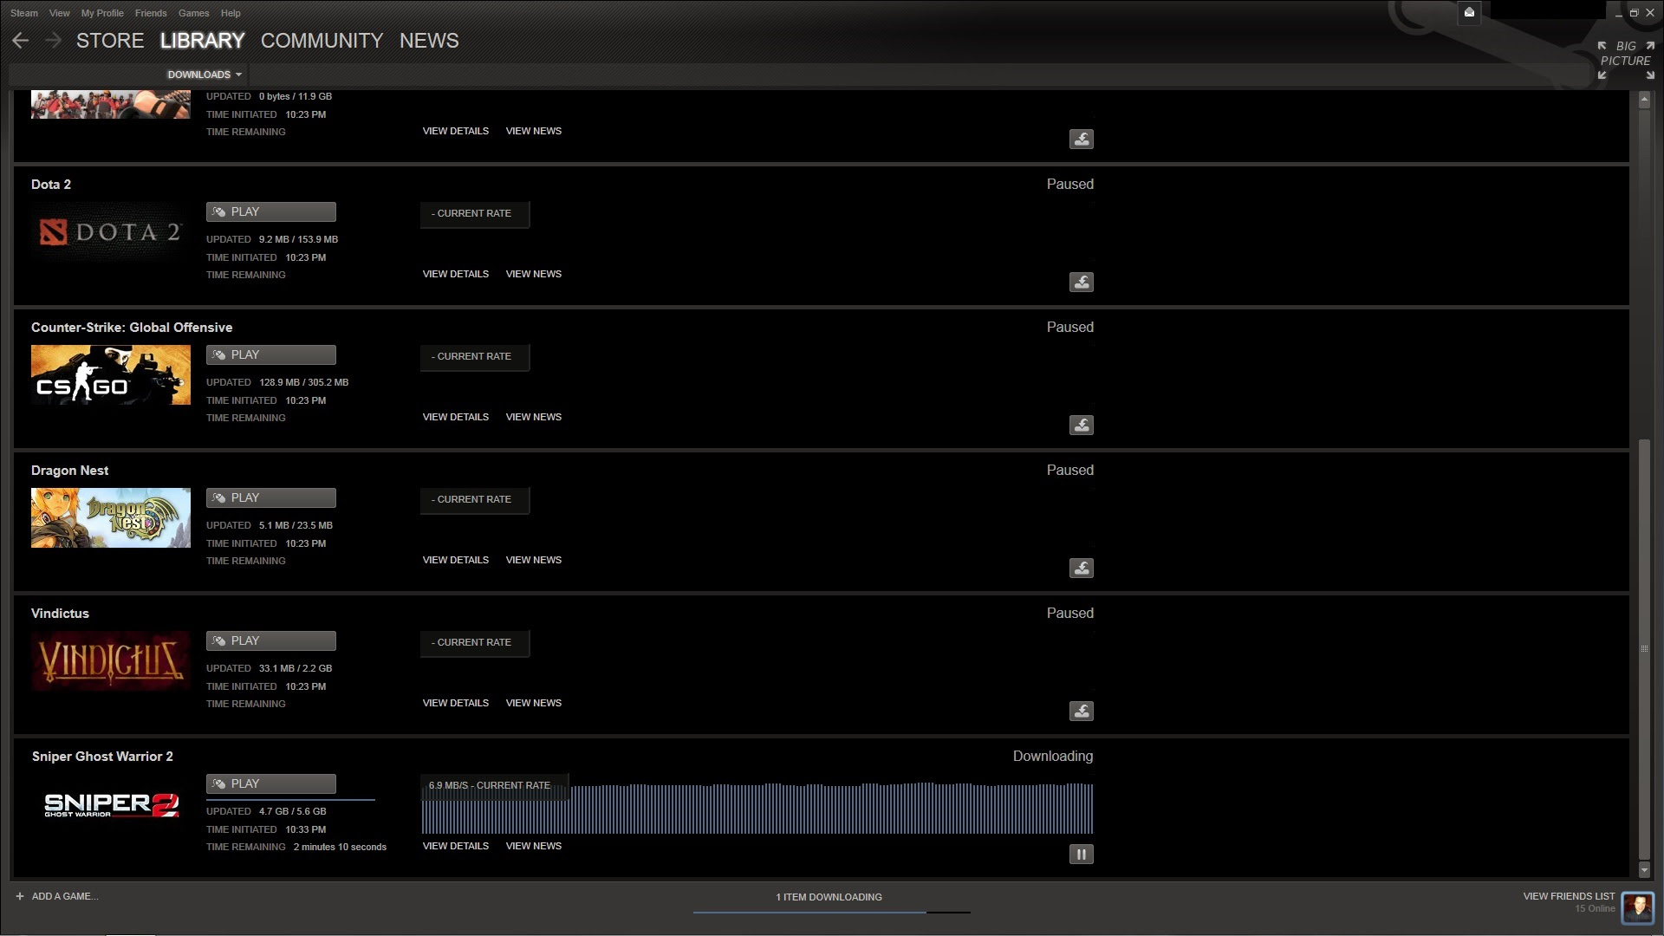View news for the Team Fortress entry
This screenshot has height=936, width=1664.
[x=534, y=131]
